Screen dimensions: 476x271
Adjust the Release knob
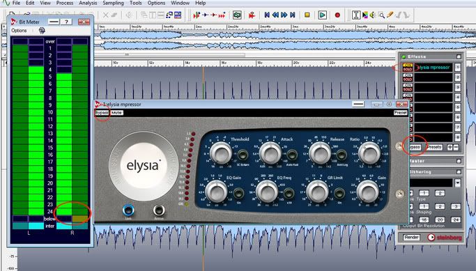pyautogui.click(x=320, y=153)
